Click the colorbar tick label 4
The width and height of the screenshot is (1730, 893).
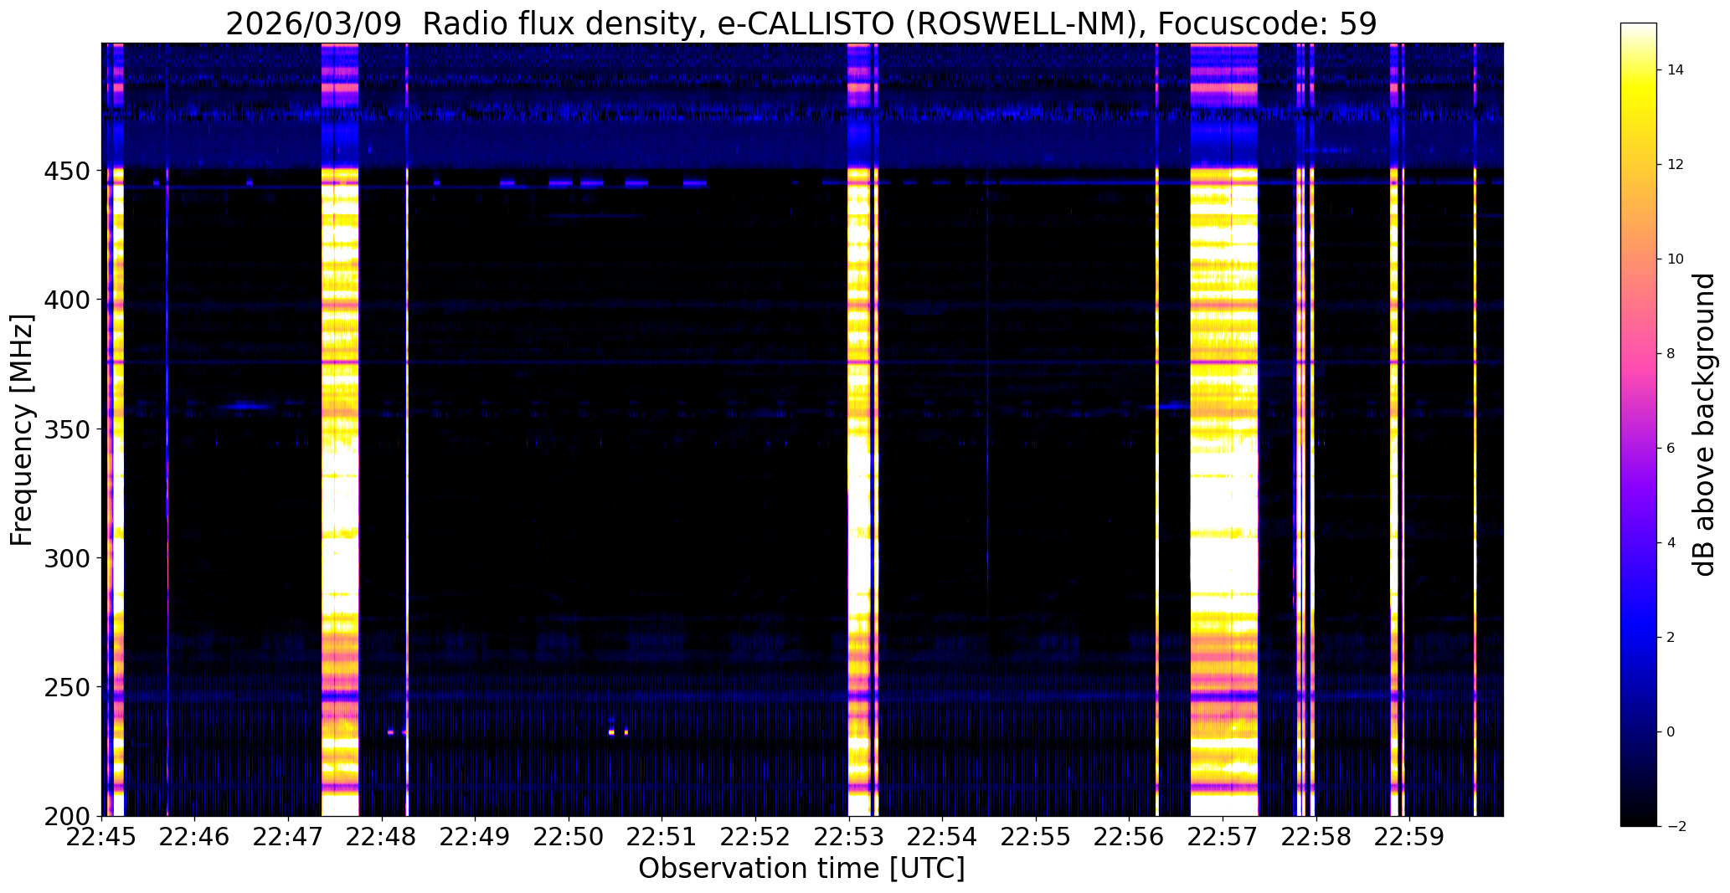[1671, 543]
